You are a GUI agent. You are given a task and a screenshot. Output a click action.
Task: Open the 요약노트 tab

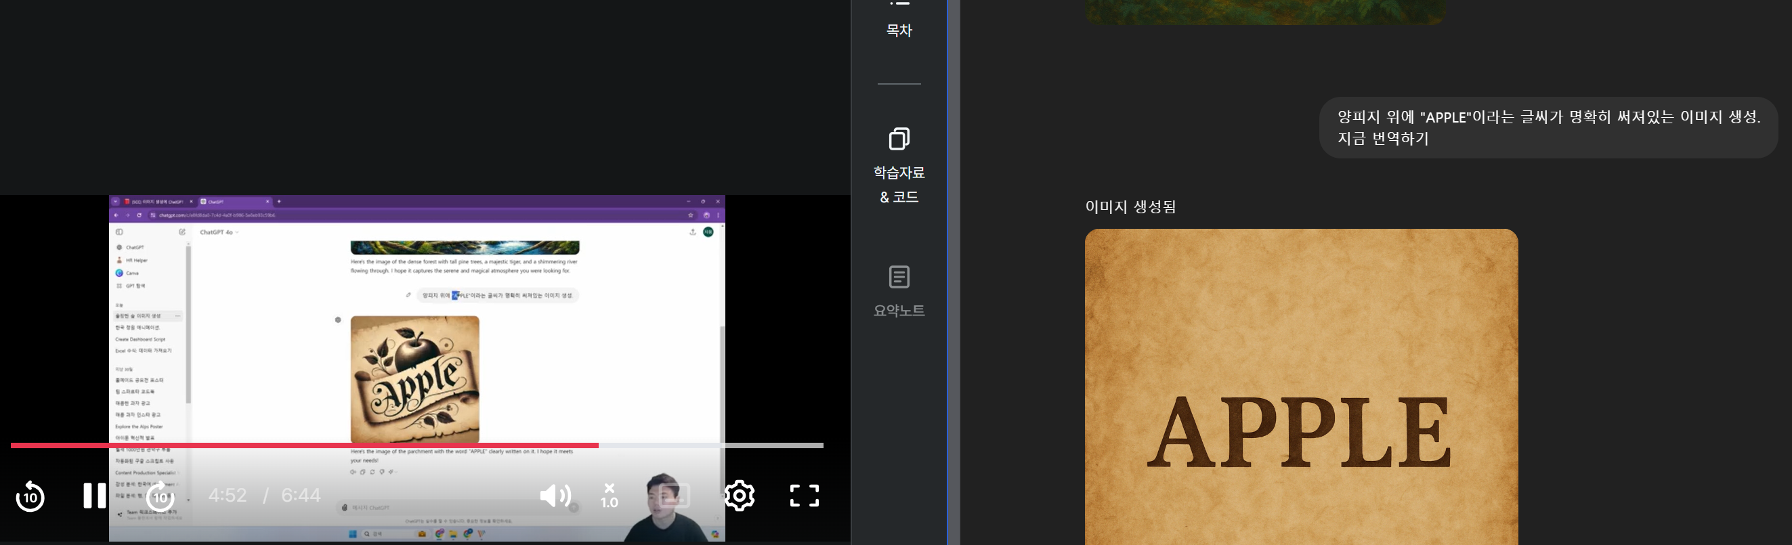pos(899,291)
